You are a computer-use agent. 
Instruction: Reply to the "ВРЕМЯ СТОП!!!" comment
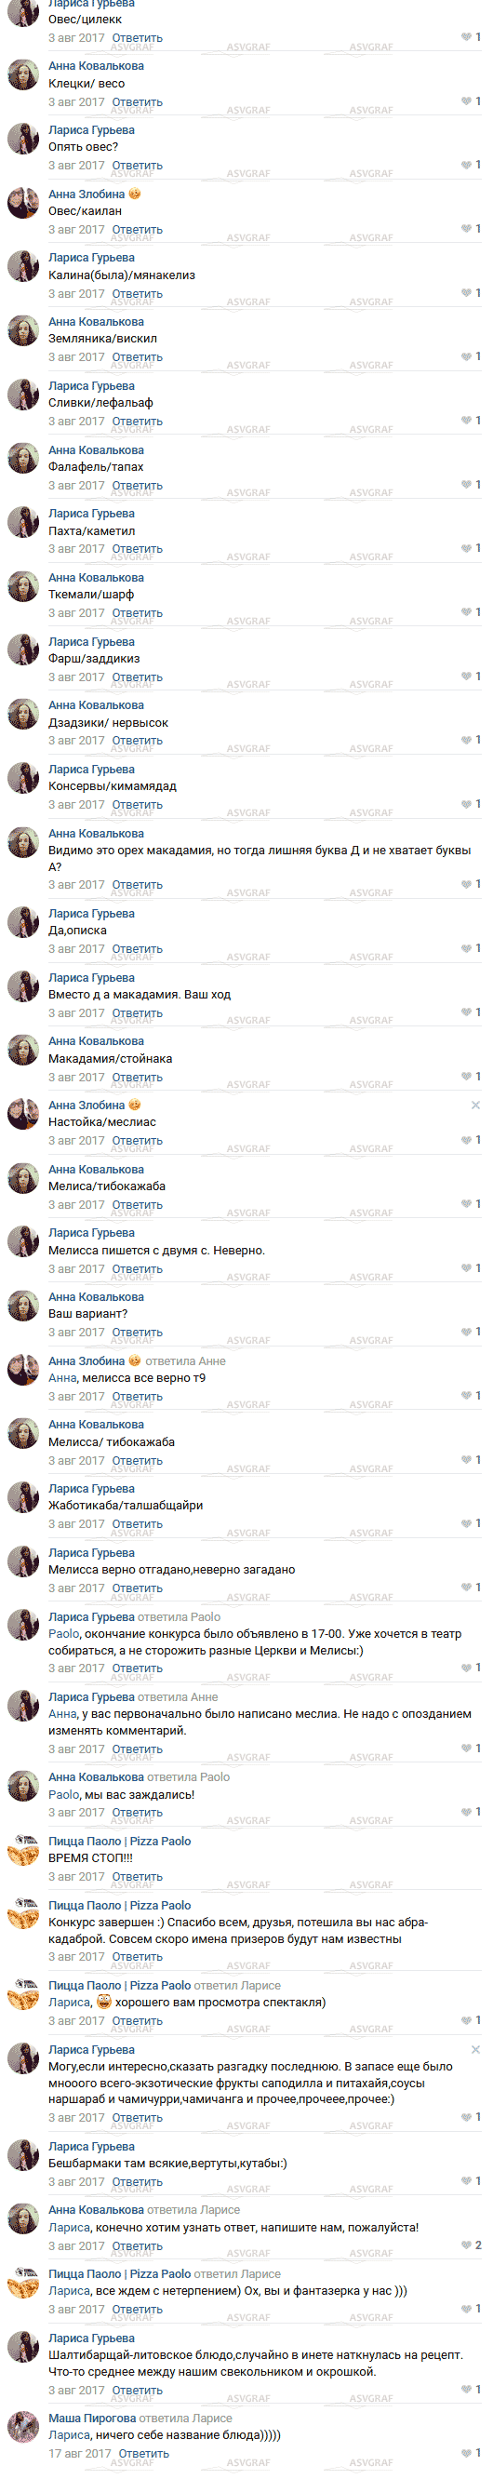(138, 1878)
